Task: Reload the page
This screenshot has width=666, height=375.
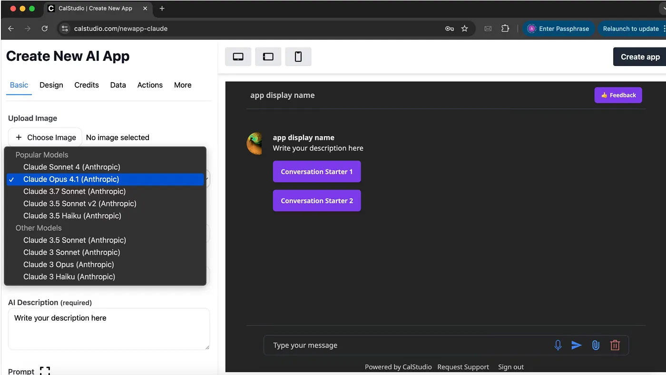Action: [45, 28]
